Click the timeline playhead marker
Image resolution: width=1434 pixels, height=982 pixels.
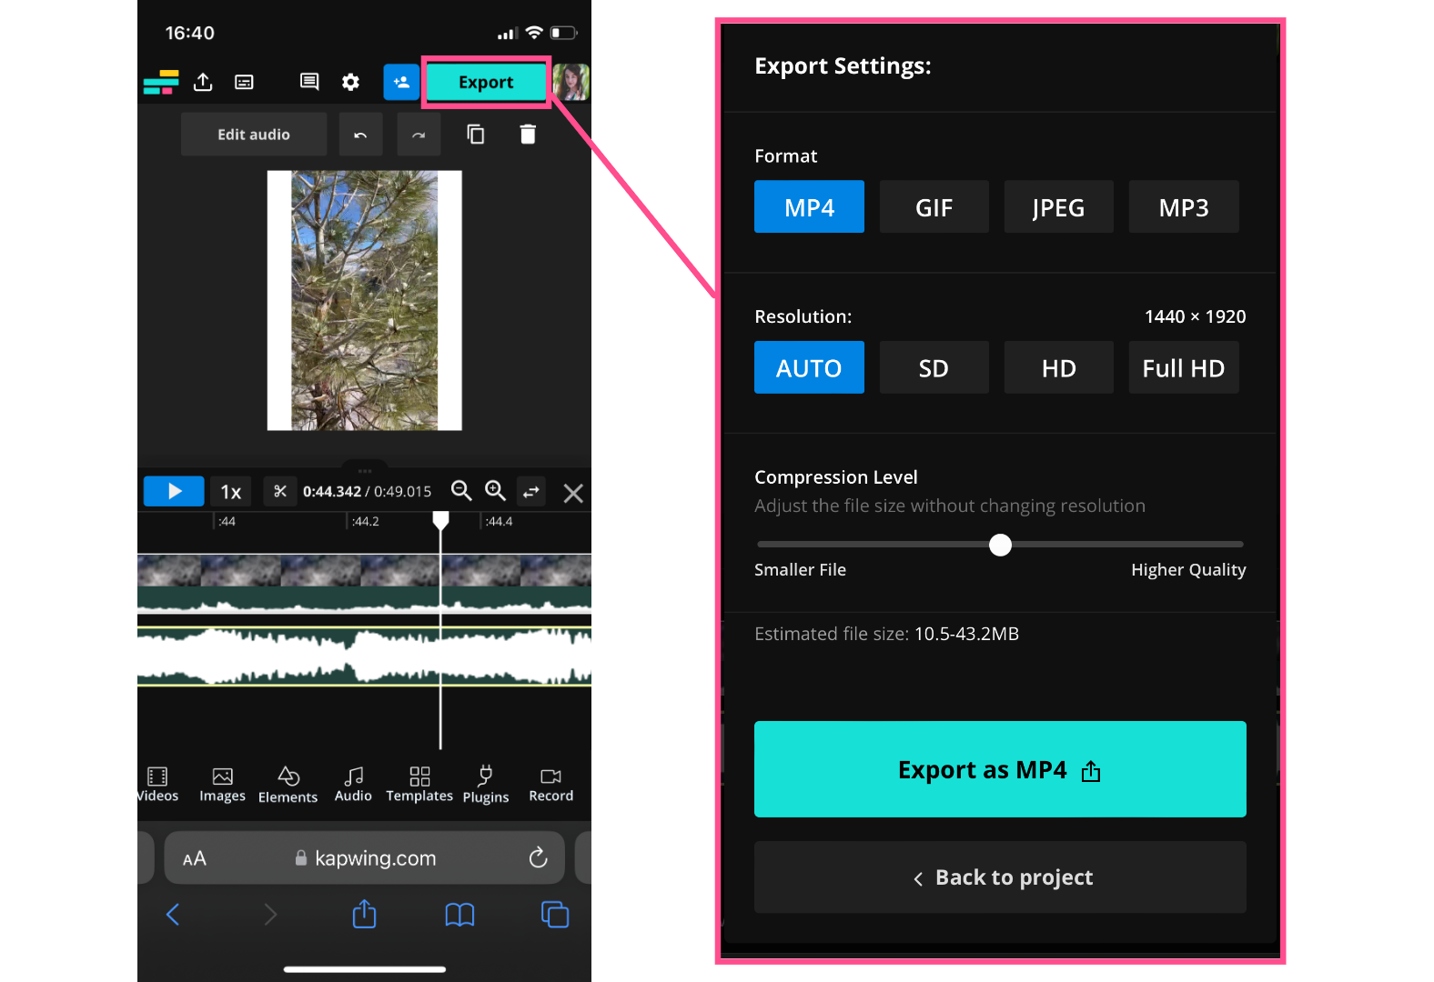click(x=440, y=521)
